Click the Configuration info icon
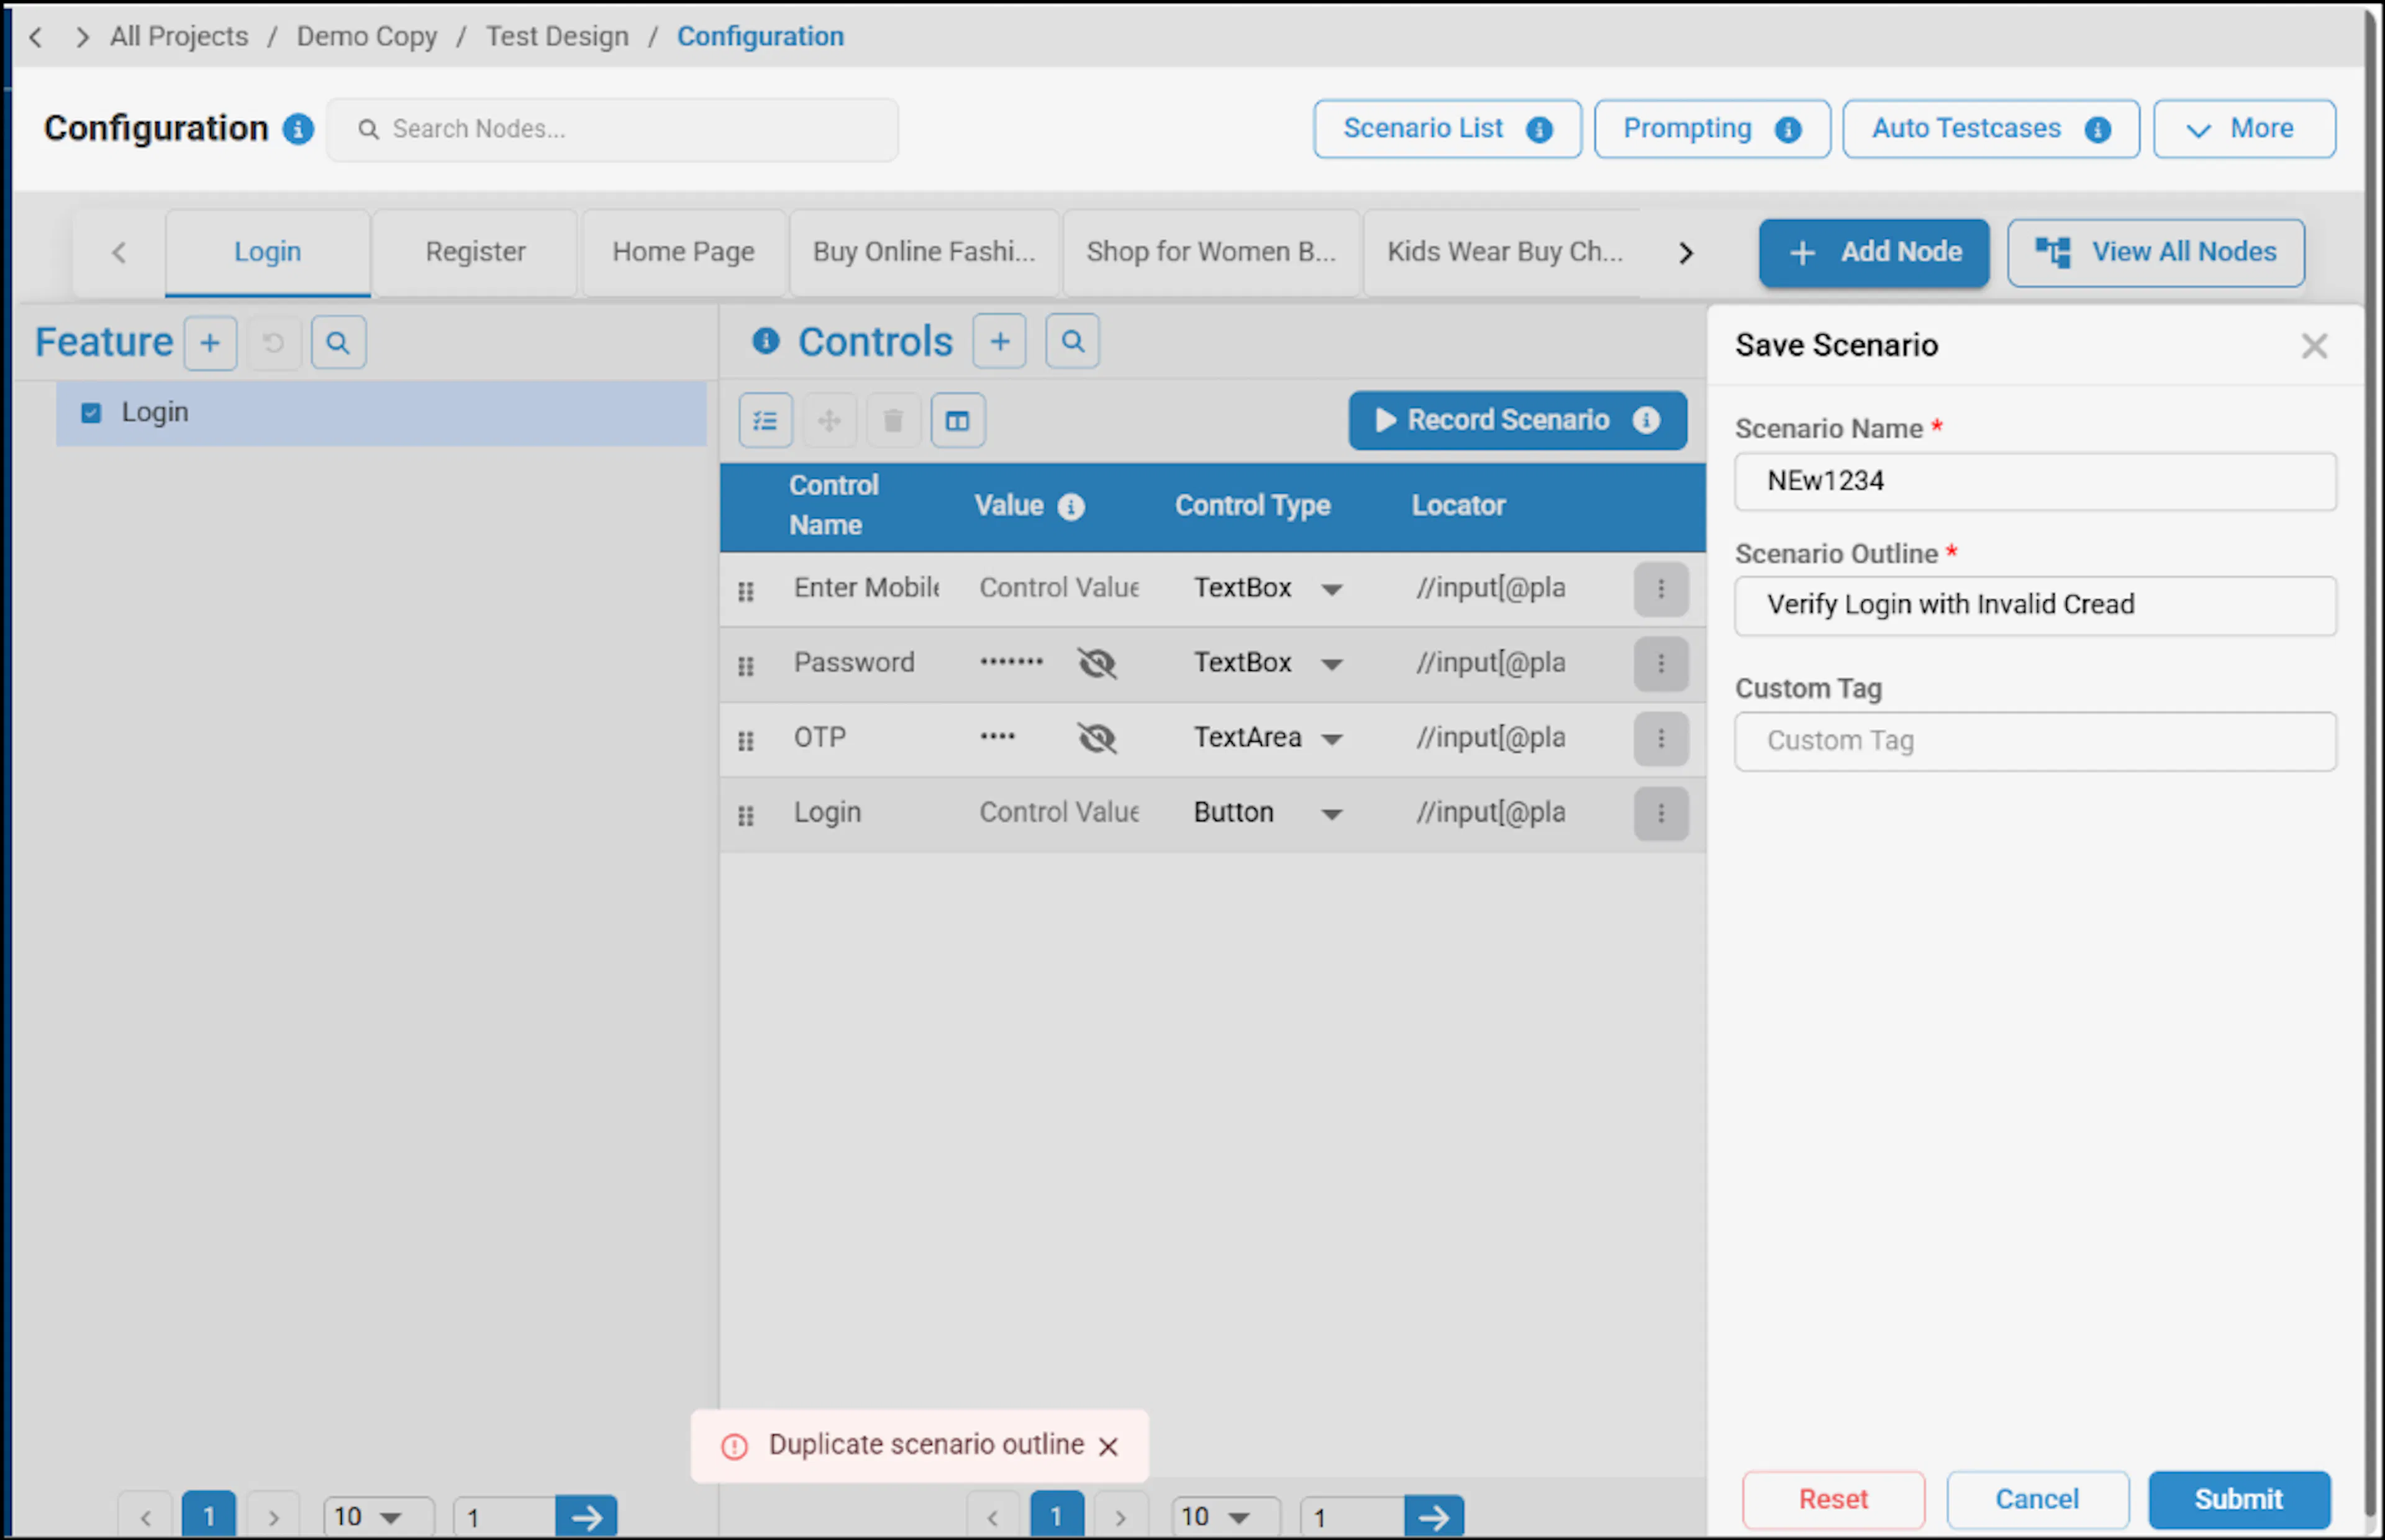 [298, 129]
